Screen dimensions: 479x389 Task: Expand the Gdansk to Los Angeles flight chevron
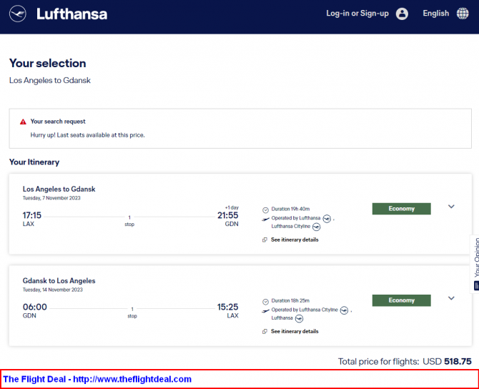pyautogui.click(x=451, y=298)
